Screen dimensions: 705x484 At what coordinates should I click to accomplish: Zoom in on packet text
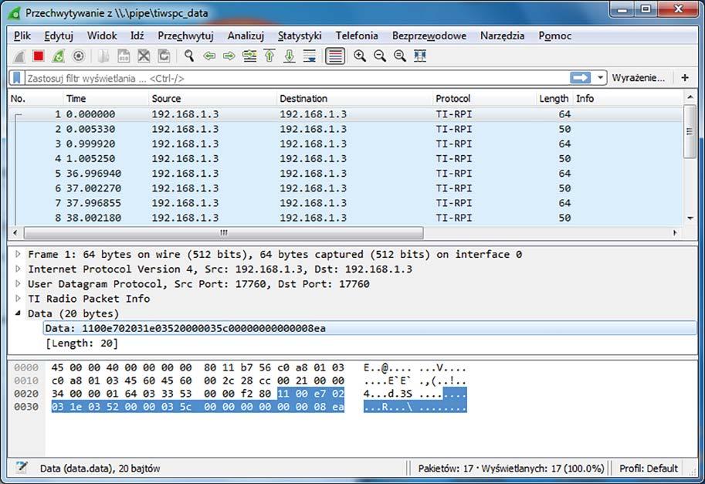(360, 56)
